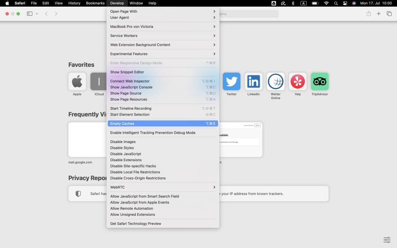Toggle the sidebar button in toolbar
The height and width of the screenshot is (248, 397).
(x=30, y=14)
